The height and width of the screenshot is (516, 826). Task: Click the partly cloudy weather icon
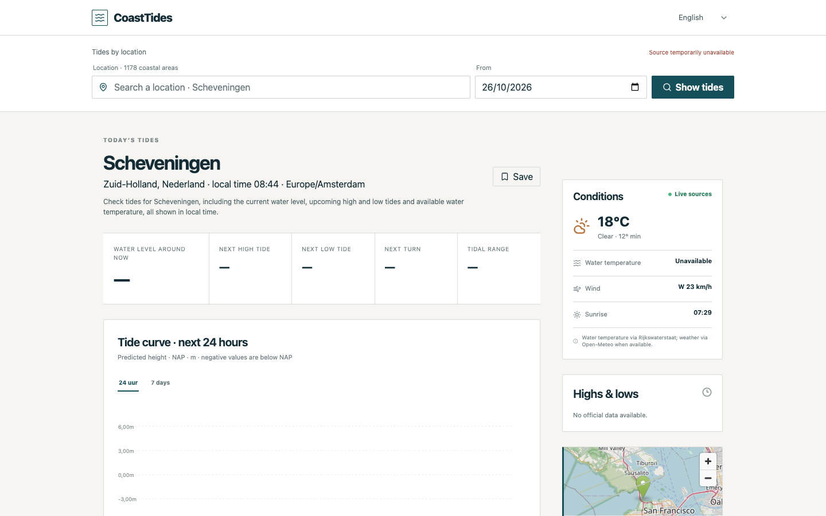(582, 226)
